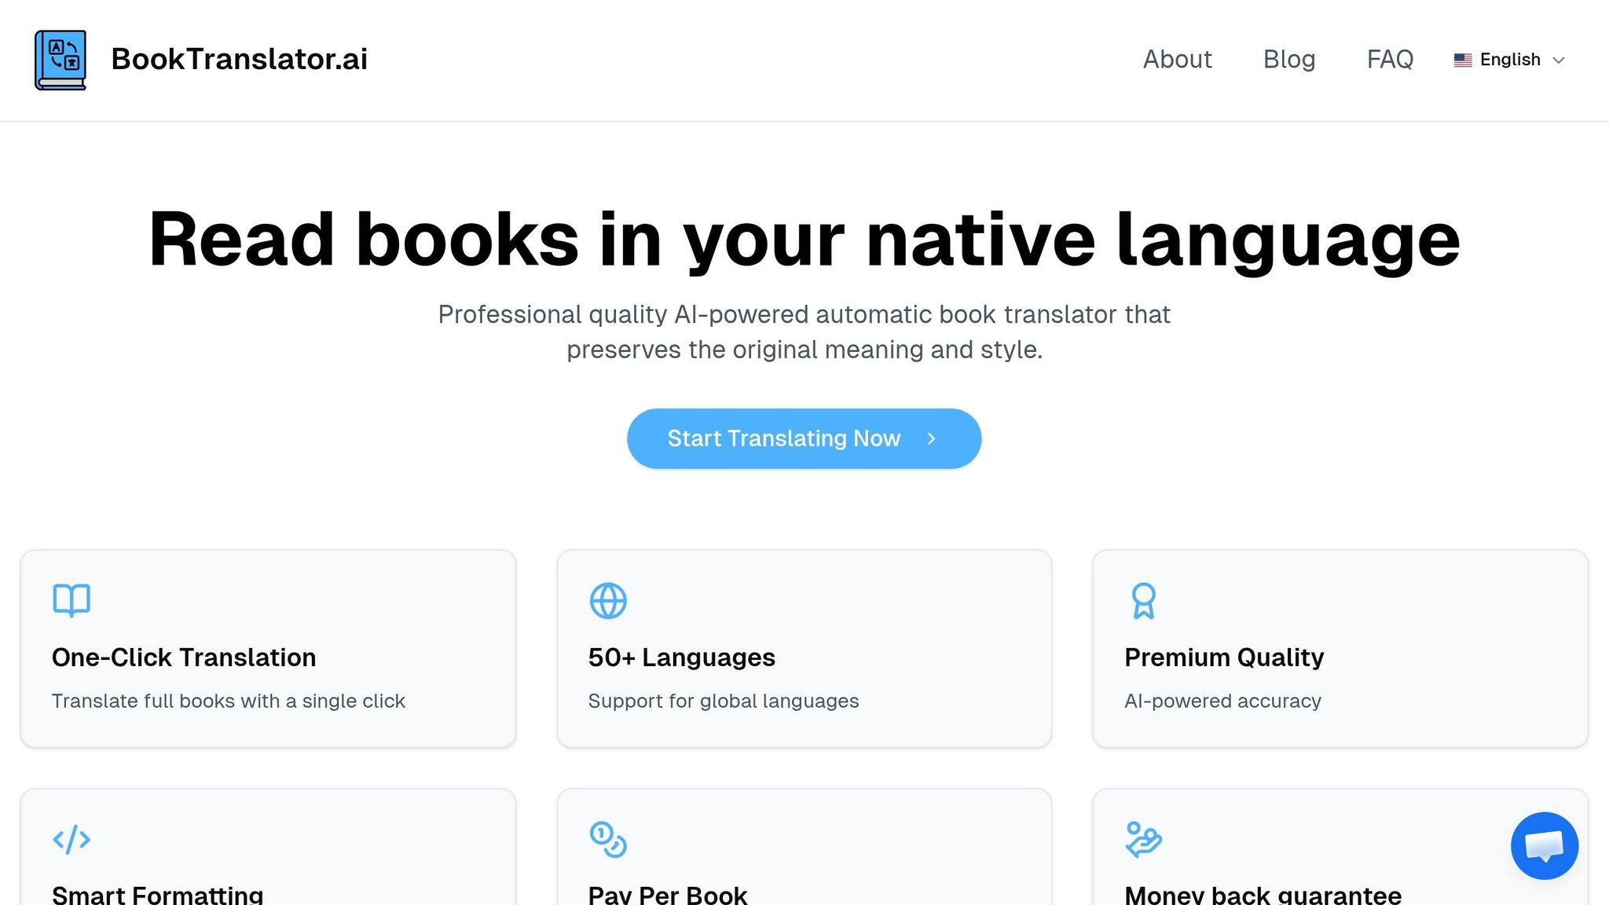
Task: Click the open book One-Click Translation icon
Action: [x=71, y=599]
